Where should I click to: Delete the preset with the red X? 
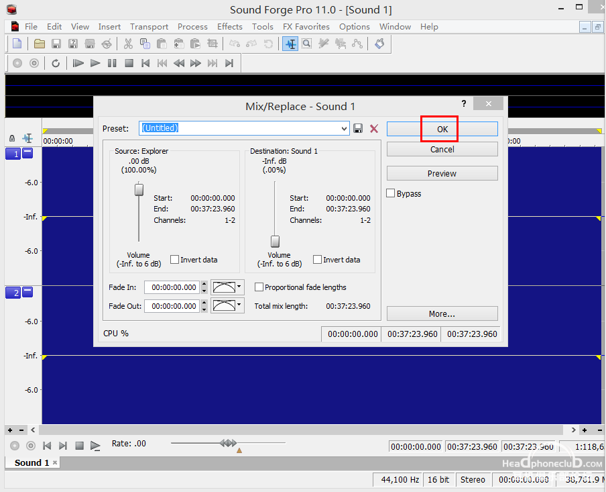(374, 128)
